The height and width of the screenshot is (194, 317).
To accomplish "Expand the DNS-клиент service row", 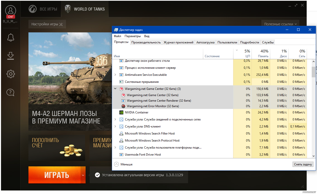I will pyautogui.click(x=115, y=126).
